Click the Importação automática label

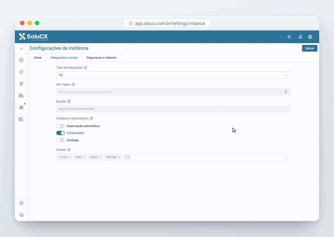click(x=83, y=126)
